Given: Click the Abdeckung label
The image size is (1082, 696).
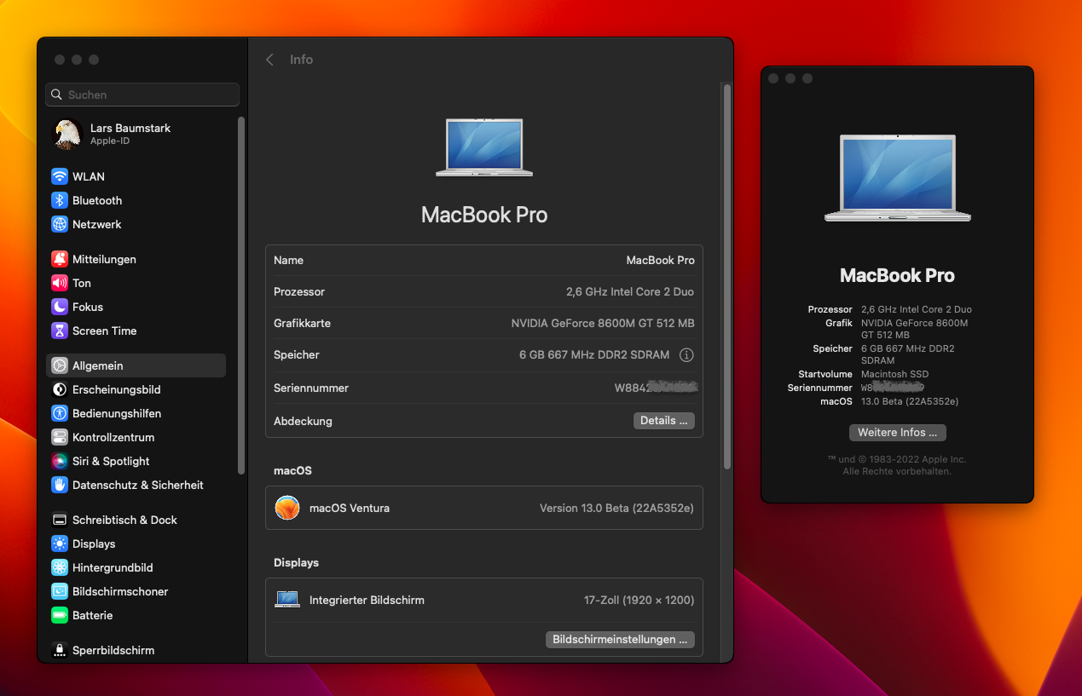Looking at the screenshot, I should (303, 421).
